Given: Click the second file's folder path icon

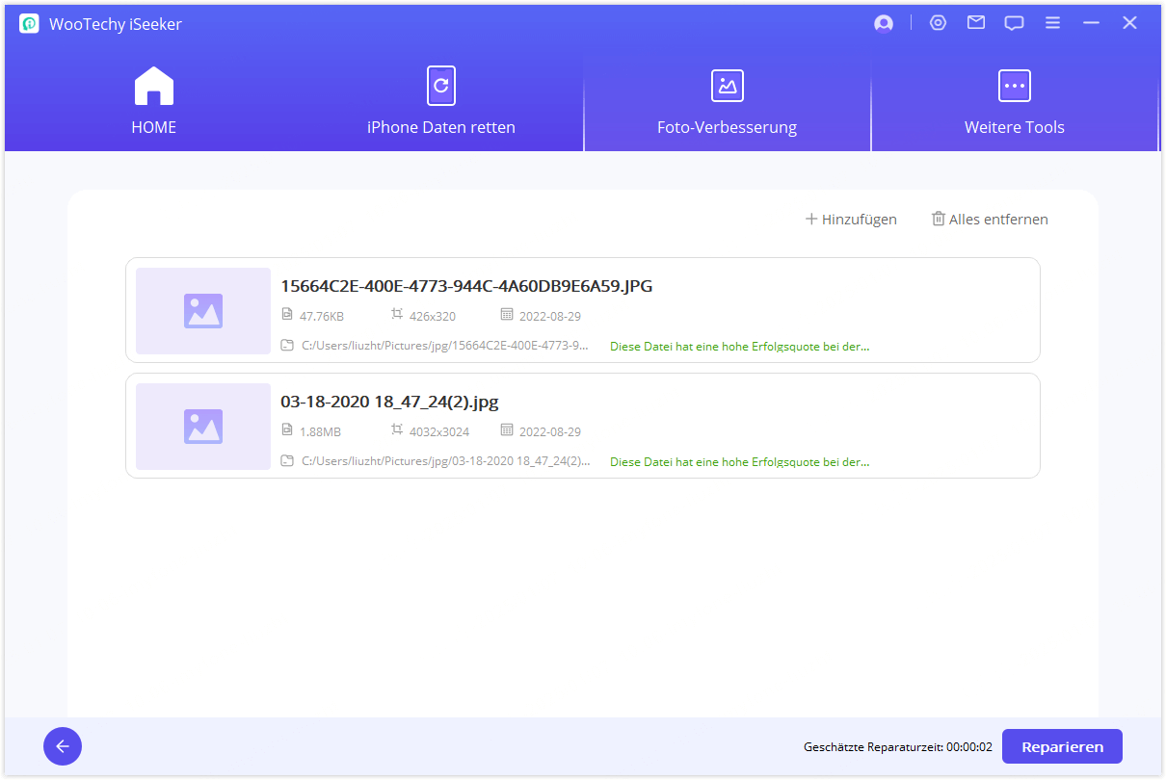Looking at the screenshot, I should click(x=287, y=461).
